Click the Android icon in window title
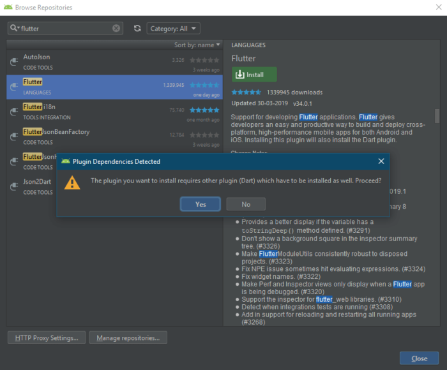Screen dimensions: 447x370 8,7
